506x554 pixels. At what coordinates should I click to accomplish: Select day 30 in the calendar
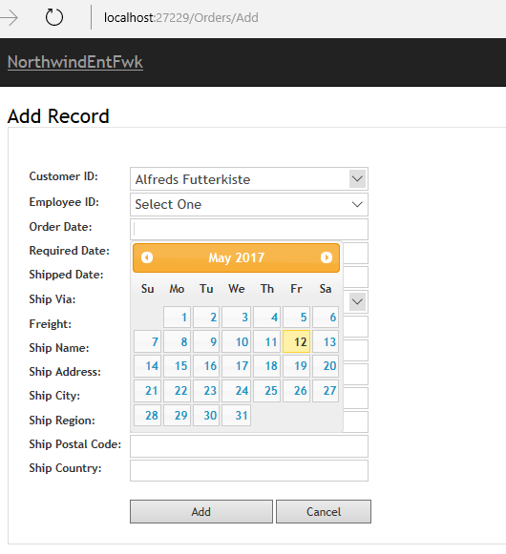206,415
